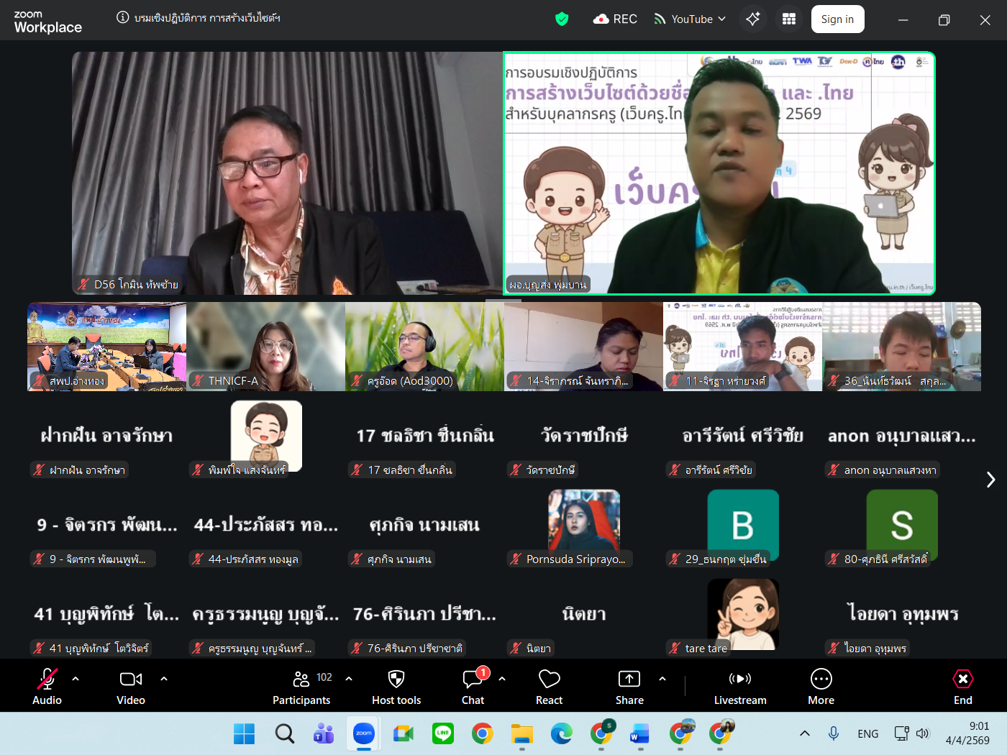1007x755 pixels.
Task: Open the More options menu
Action: click(821, 687)
